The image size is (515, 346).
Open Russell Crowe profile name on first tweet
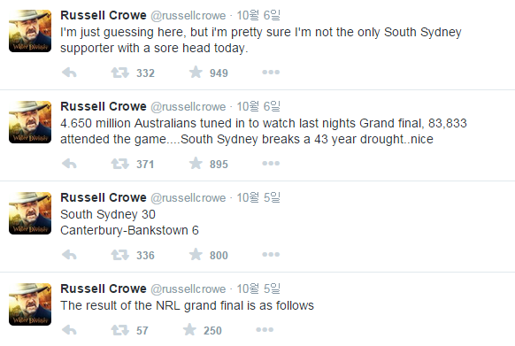point(104,15)
